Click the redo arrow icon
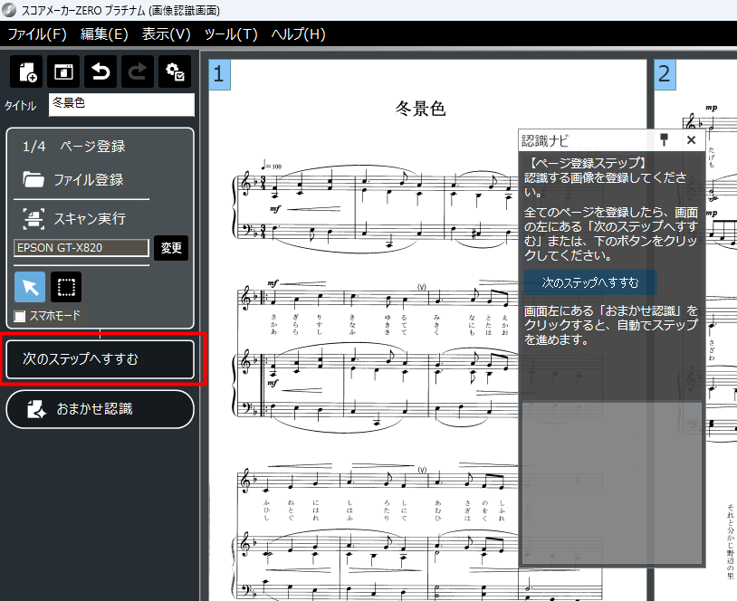Screen dimensions: 737x601 [x=137, y=72]
